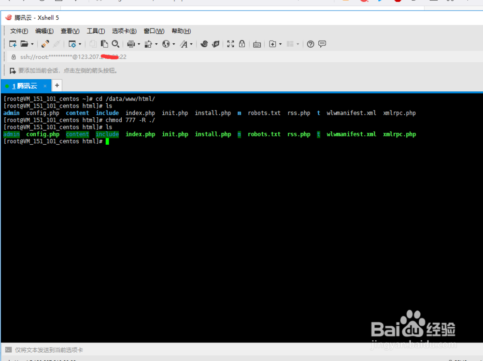Click the Encoding globe icon

166,44
